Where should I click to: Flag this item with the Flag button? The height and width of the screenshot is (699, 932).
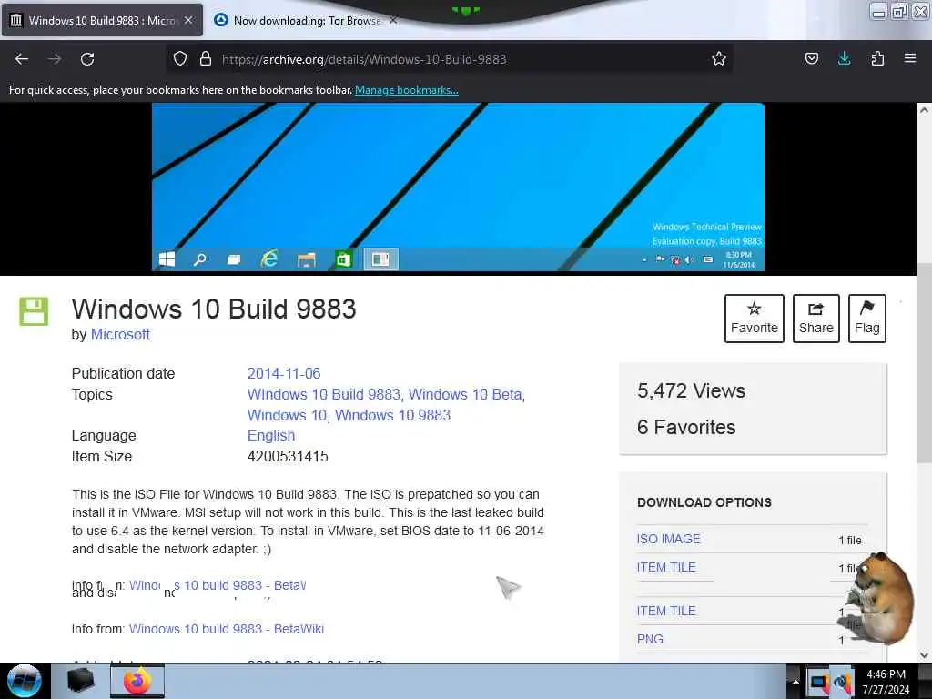[x=867, y=318]
